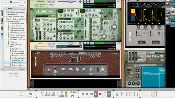Viewport: 175px width, 98px height.
Task: Collapse the Bass subfolder
Action: point(6,46)
